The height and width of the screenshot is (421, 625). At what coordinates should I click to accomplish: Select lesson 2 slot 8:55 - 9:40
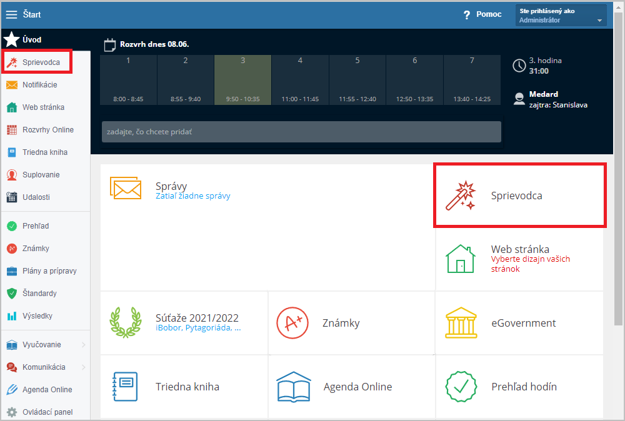(186, 80)
